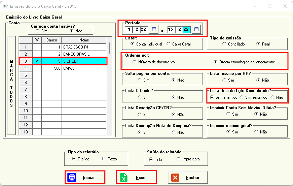Image resolution: width=293 pixels, height=186 pixels.
Task: Select Não for Lista resumo por HP
Action: click(258, 80)
